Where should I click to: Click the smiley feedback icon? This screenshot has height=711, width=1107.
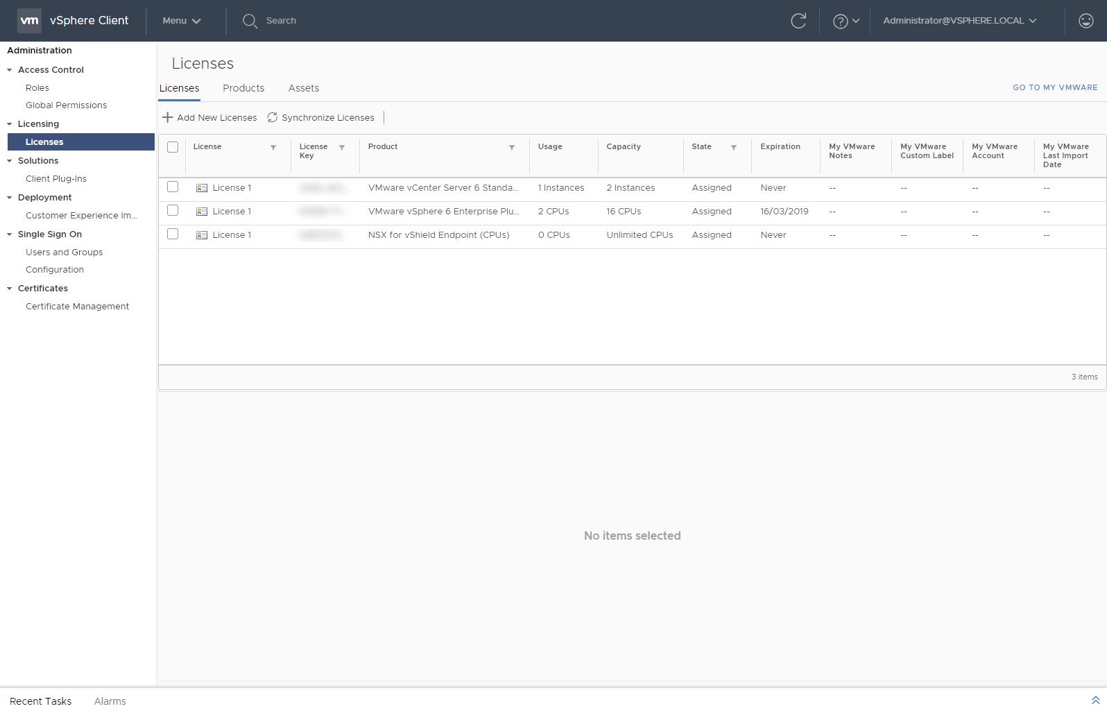pyautogui.click(x=1085, y=21)
